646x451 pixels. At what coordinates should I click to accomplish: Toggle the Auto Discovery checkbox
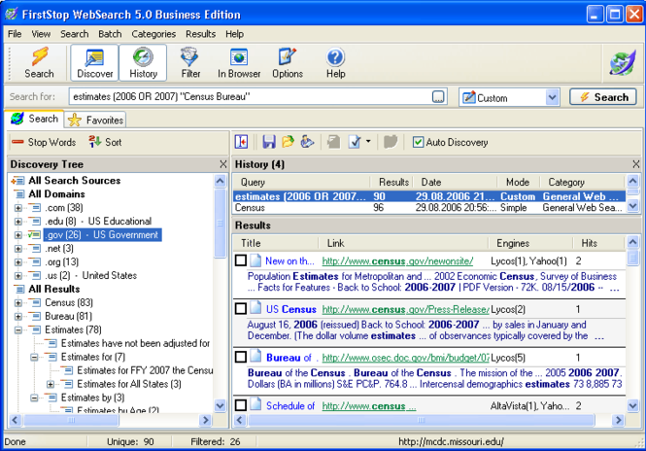pyautogui.click(x=419, y=142)
